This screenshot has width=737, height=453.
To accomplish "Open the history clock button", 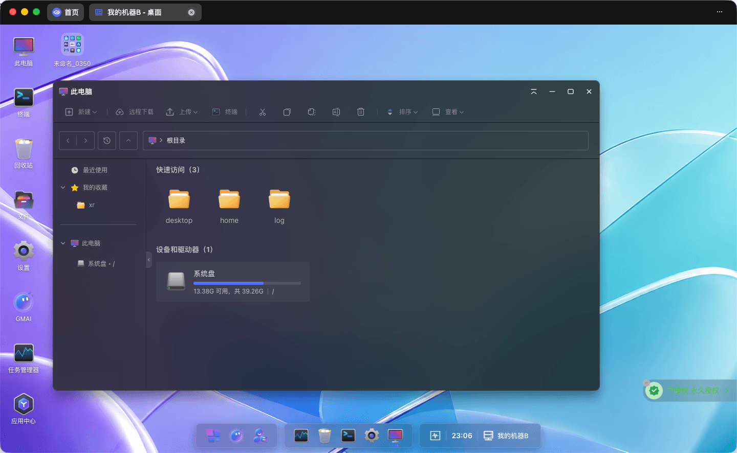I will [107, 141].
